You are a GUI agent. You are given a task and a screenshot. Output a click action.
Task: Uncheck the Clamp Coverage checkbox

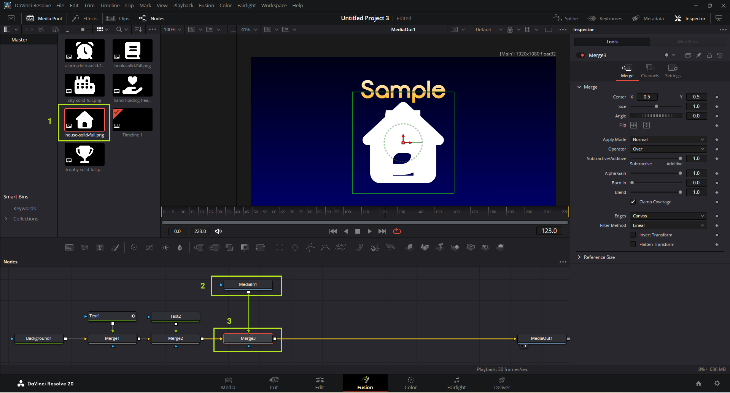click(633, 202)
